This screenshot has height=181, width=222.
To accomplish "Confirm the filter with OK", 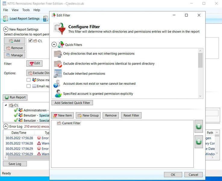I will [x=173, y=175].
